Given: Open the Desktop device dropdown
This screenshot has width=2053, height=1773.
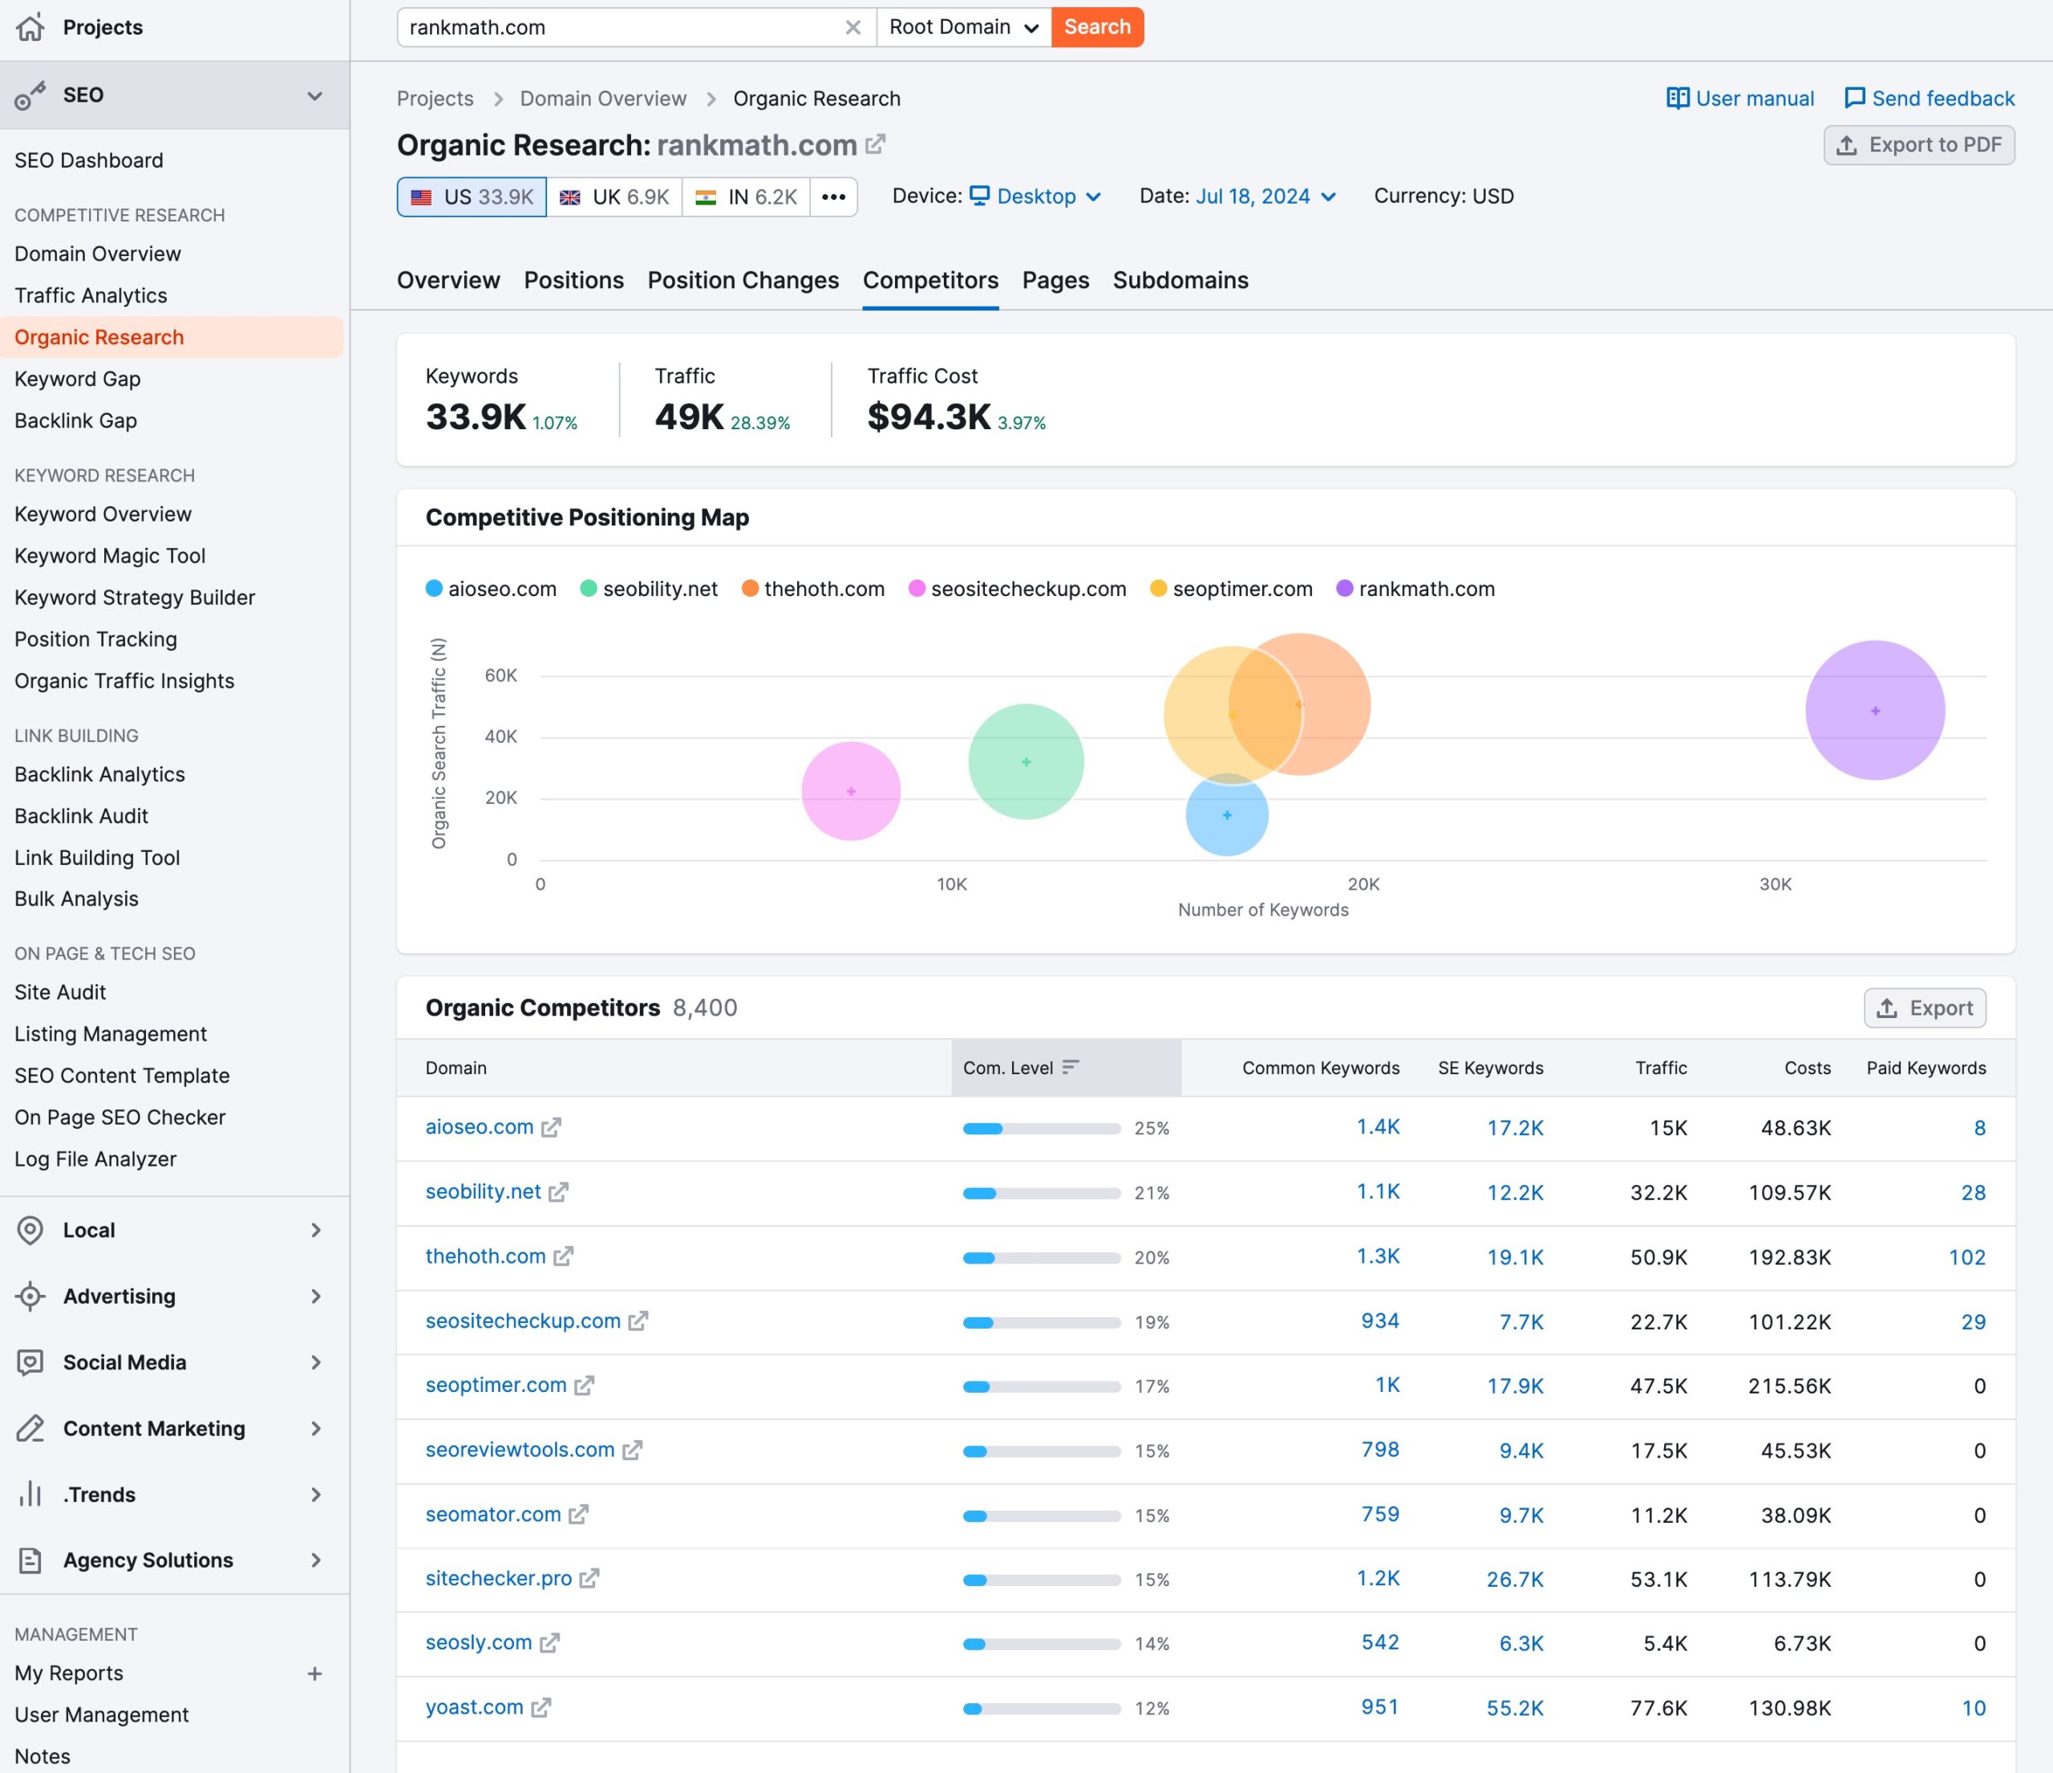Looking at the screenshot, I should point(1035,197).
